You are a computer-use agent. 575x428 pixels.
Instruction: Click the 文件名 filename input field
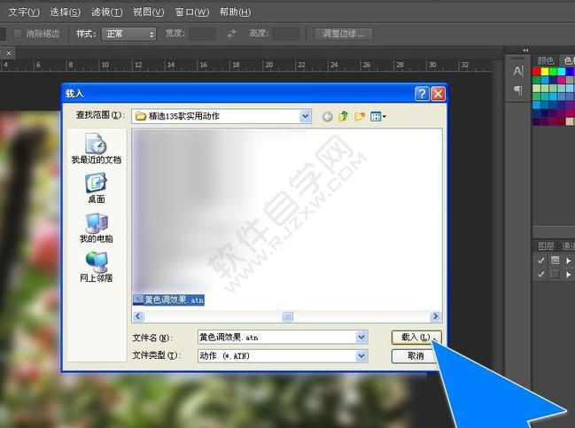tap(277, 337)
